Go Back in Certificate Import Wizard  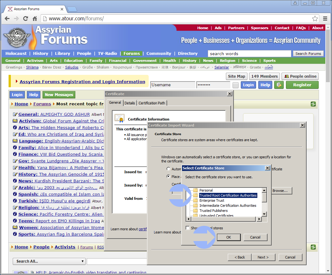tap(240, 257)
